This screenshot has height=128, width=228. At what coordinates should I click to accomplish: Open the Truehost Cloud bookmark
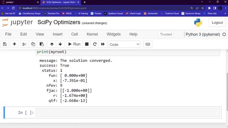coord(170,14)
